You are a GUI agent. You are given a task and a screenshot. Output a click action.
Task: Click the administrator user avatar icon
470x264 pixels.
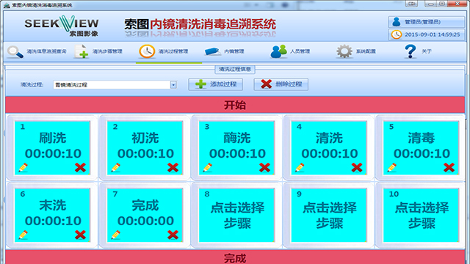pyautogui.click(x=397, y=21)
